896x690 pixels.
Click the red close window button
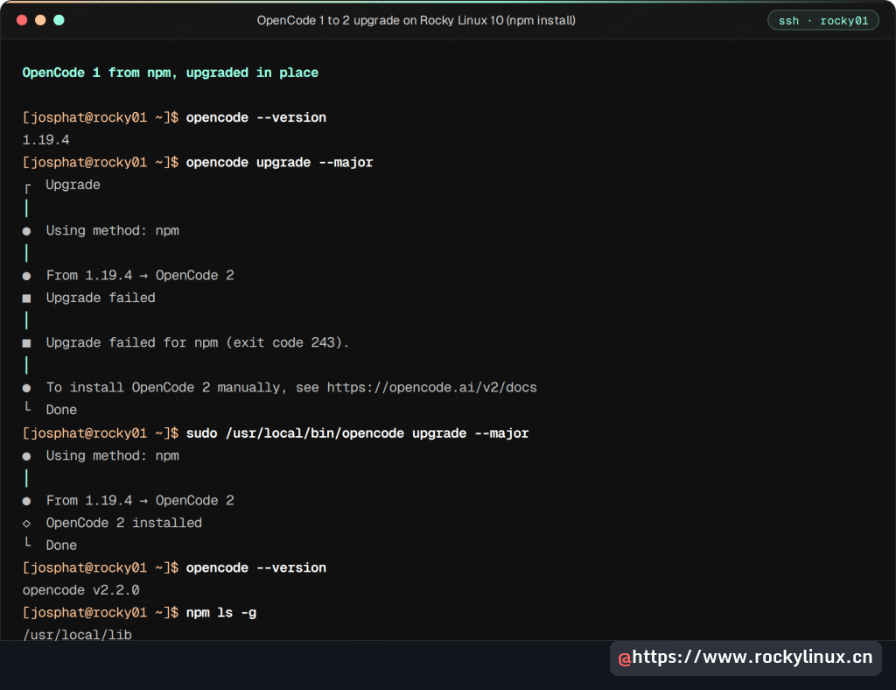(22, 21)
